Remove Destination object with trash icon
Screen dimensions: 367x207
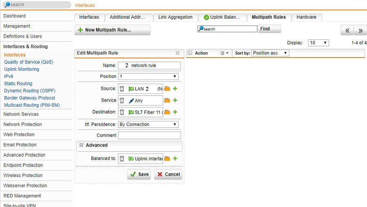122,112
